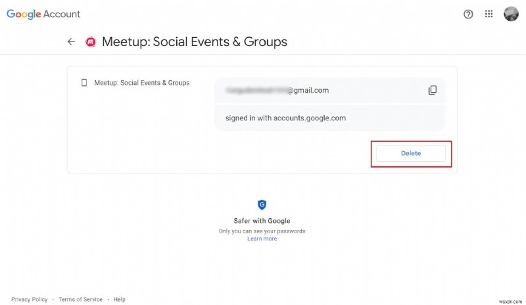Image resolution: width=526 pixels, height=305 pixels.
Task: Go back with the left arrow
Action: (x=71, y=41)
